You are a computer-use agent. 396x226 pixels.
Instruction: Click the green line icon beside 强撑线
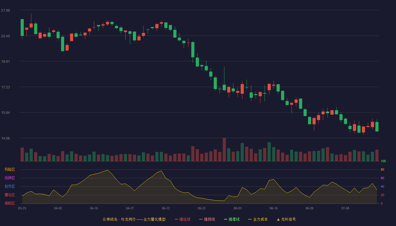point(225,219)
